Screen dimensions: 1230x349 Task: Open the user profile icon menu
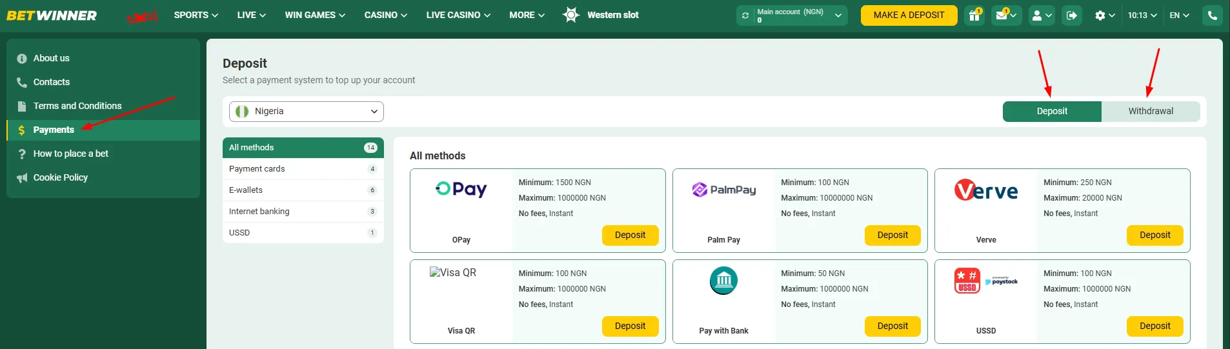click(x=1042, y=15)
